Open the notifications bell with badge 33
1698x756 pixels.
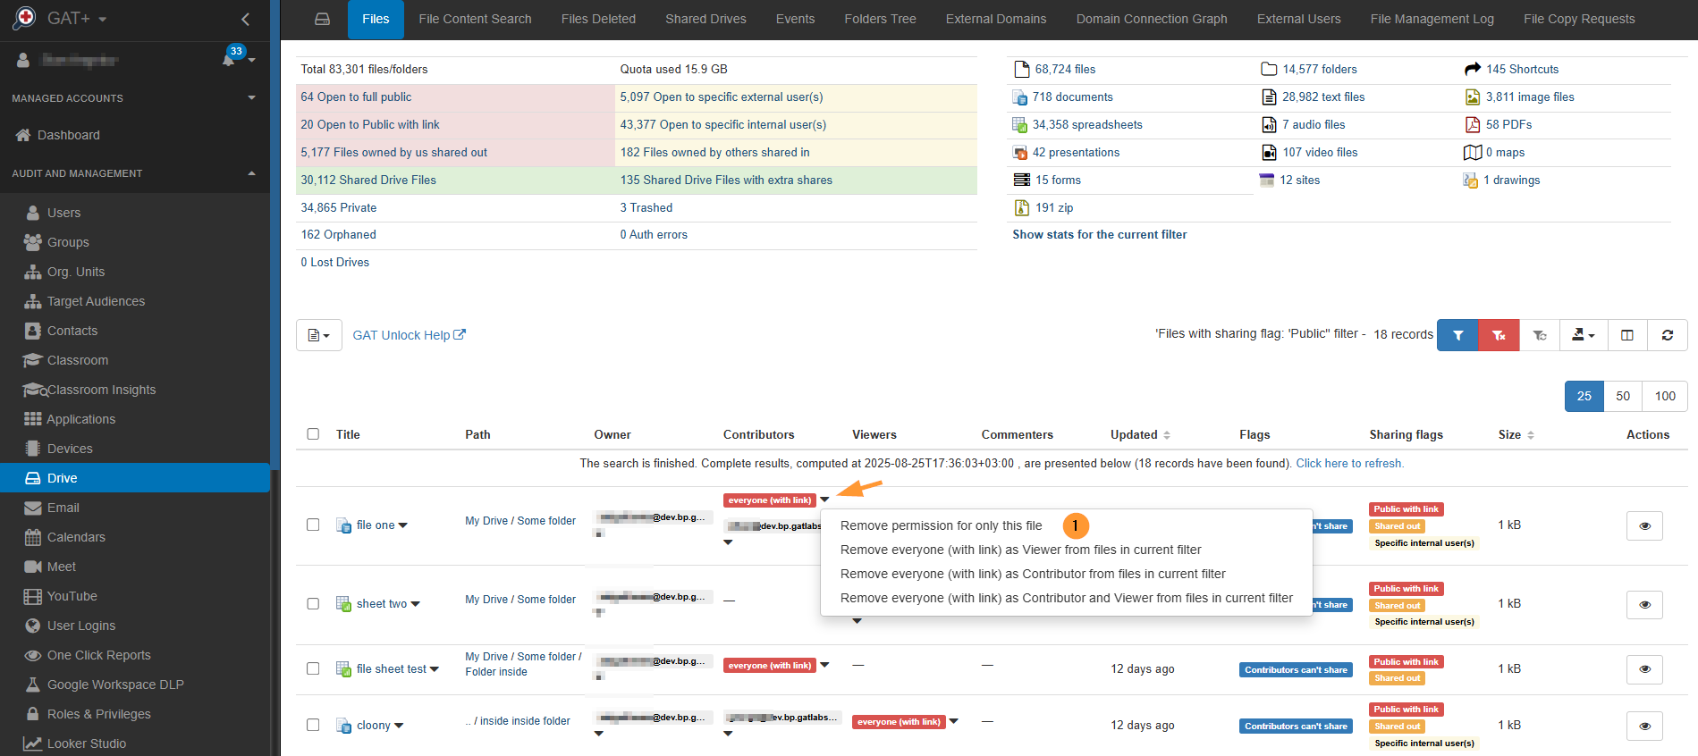pos(230,59)
